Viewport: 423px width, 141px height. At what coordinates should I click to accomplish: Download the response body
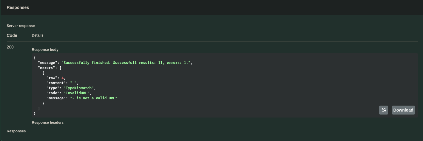point(403,110)
